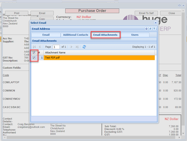
Task: Uncheck the Test PDF.pdf attachment checkbox
Action: tap(34, 58)
